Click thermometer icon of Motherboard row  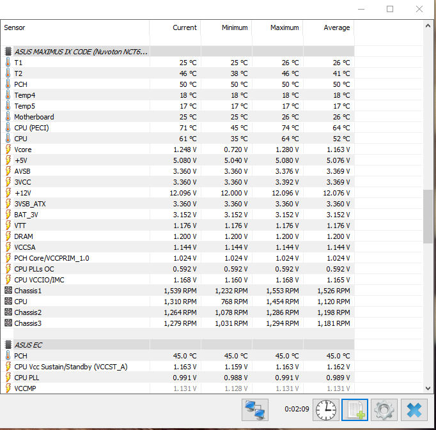(x=8, y=116)
